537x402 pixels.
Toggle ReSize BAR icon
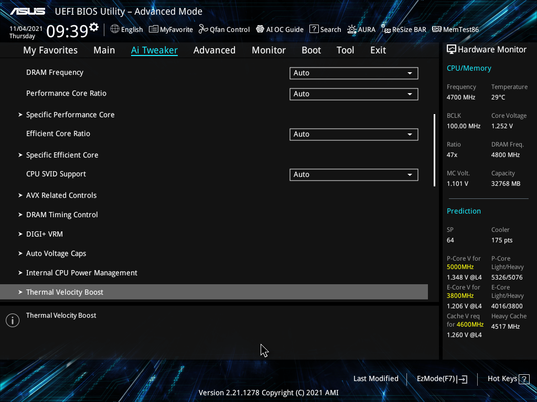[386, 29]
